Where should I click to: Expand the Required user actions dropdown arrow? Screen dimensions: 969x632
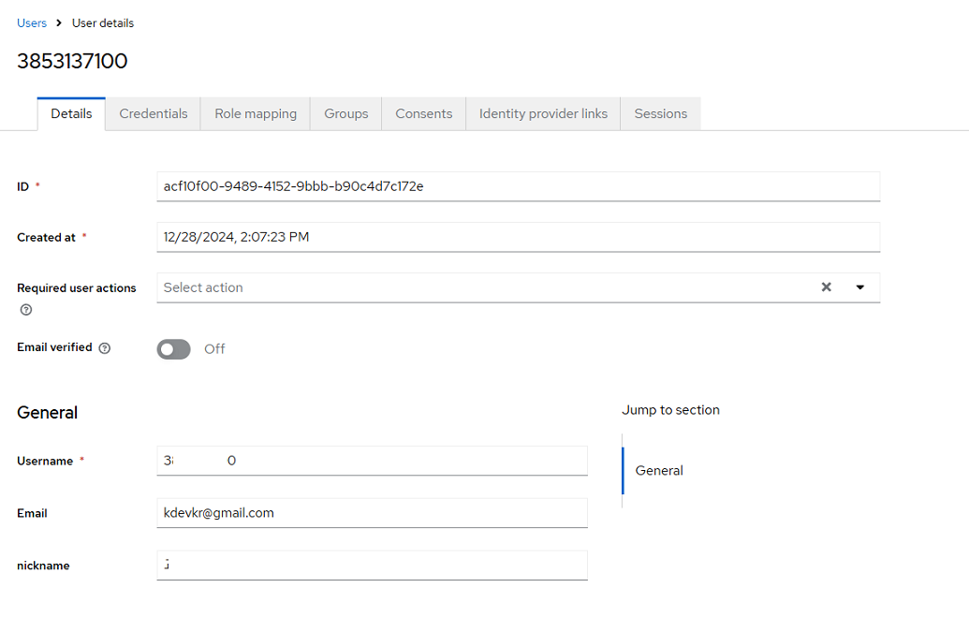[859, 287]
